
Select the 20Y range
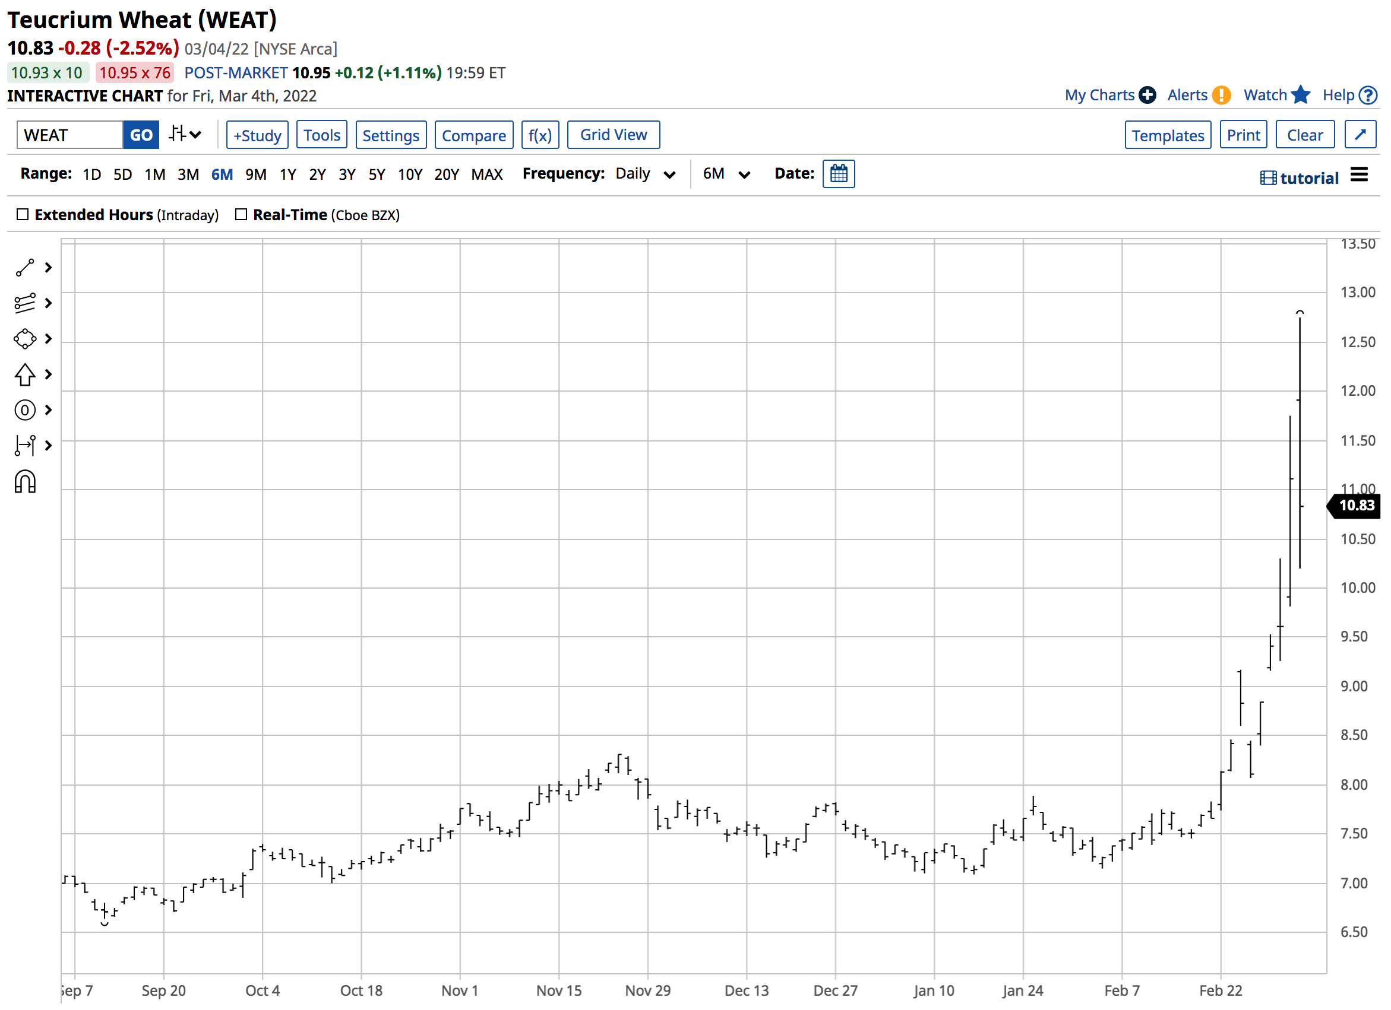(447, 174)
